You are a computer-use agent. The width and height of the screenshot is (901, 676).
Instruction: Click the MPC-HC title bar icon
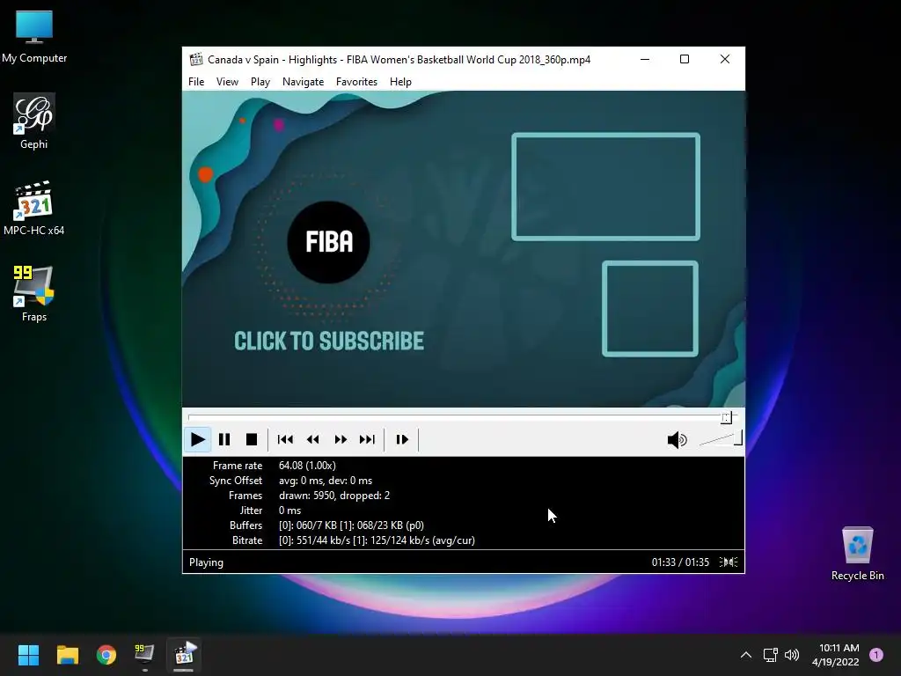coord(196,59)
